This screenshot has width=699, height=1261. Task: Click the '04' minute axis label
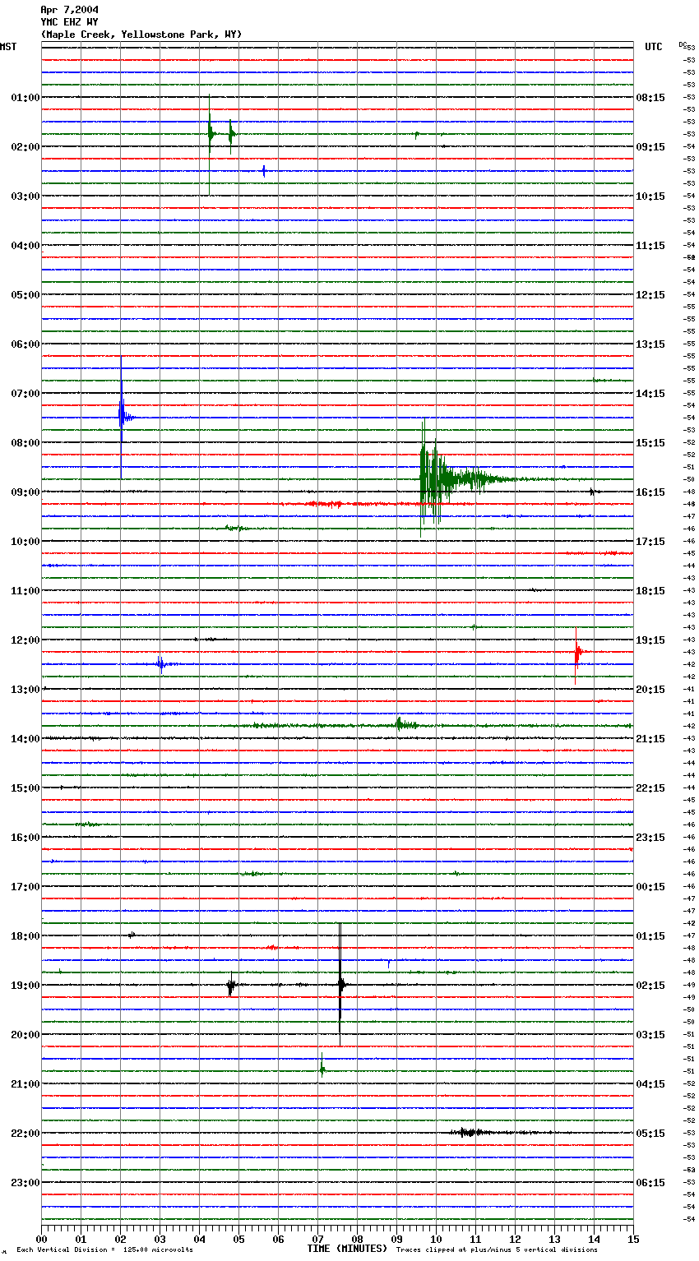pos(199,1238)
